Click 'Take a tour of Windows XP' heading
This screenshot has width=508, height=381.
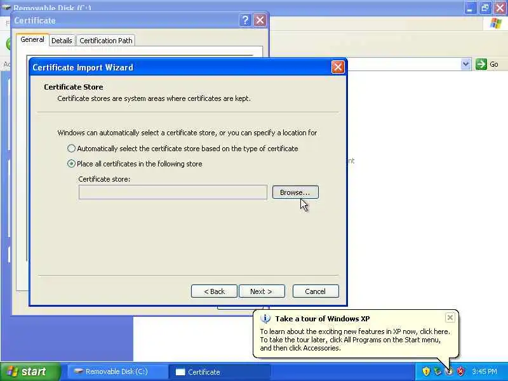[323, 319]
